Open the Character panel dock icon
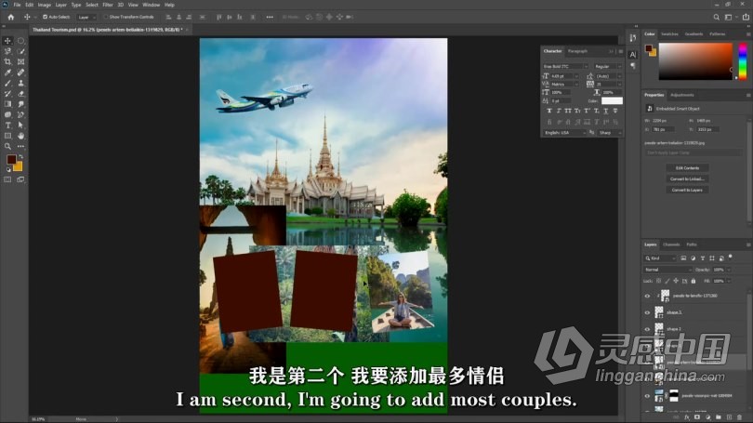The width and height of the screenshot is (753, 423). 632,55
